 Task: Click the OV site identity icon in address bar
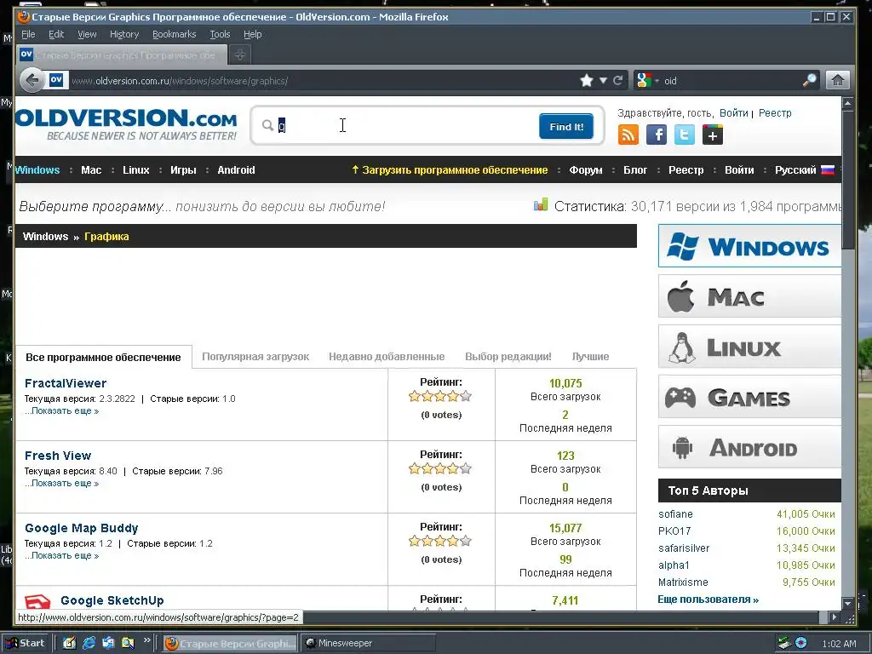pos(56,80)
